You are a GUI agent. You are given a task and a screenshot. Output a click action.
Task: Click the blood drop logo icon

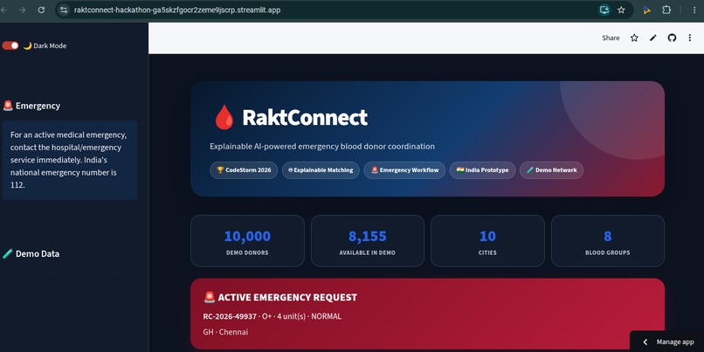(224, 118)
